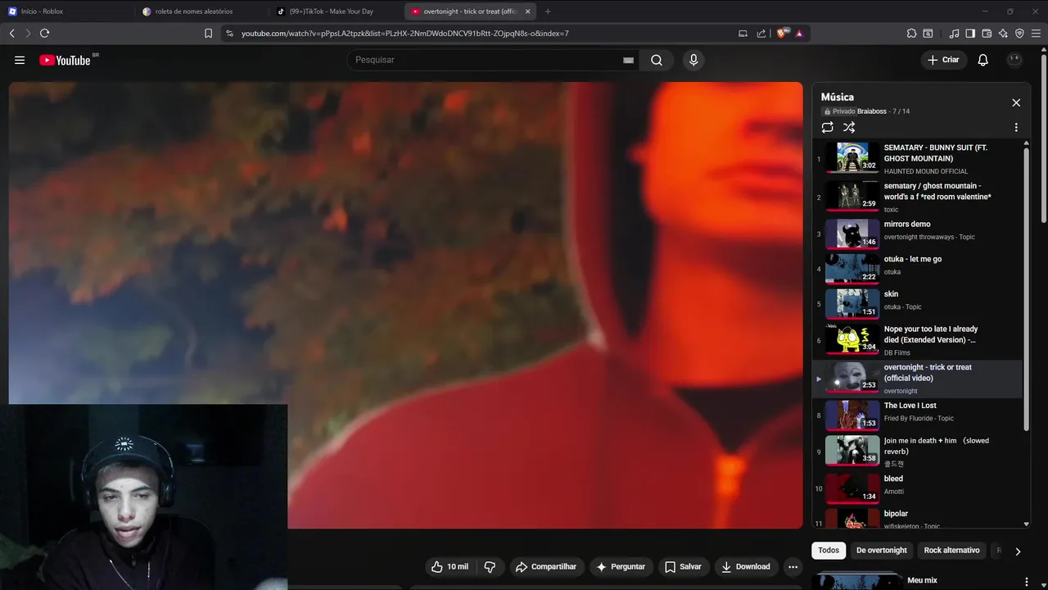Open the browser extensions puzzle icon

(x=911, y=34)
